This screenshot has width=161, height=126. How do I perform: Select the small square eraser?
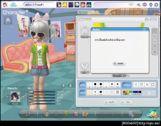147,85
